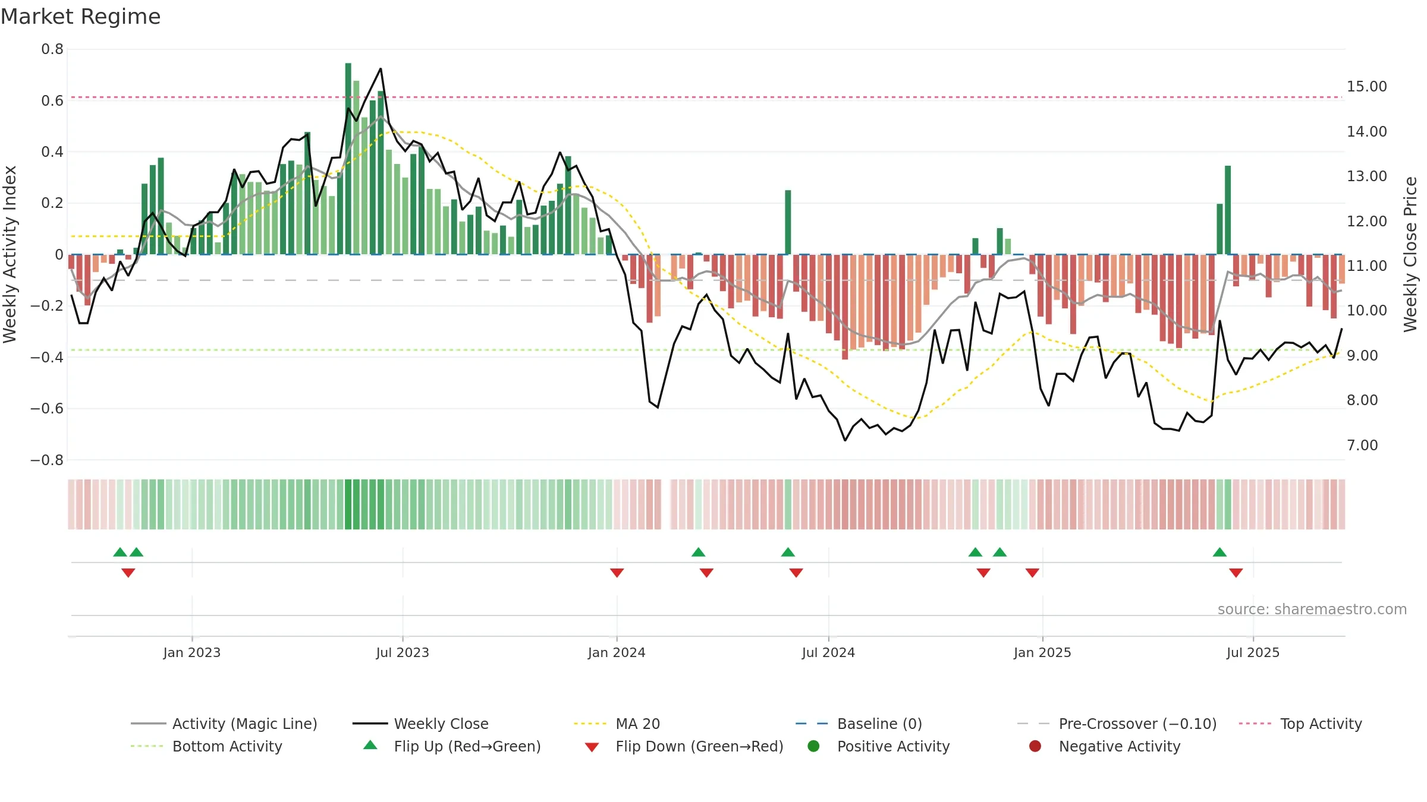Viewport: 1427px width, 802px height.
Task: Toggle the MA 20 legend entry
Action: click(x=617, y=724)
